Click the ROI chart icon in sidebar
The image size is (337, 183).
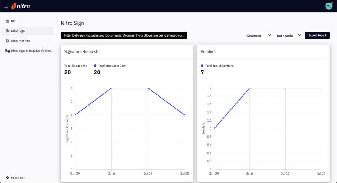[8, 21]
